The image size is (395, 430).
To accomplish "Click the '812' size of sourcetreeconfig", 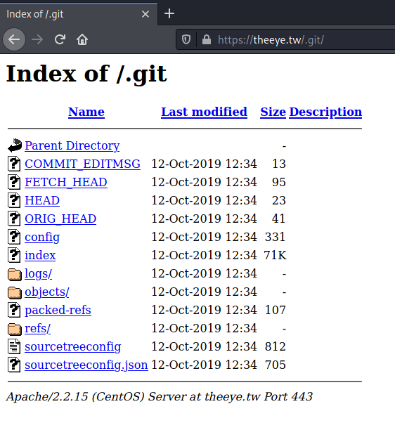I will click(x=275, y=346).
